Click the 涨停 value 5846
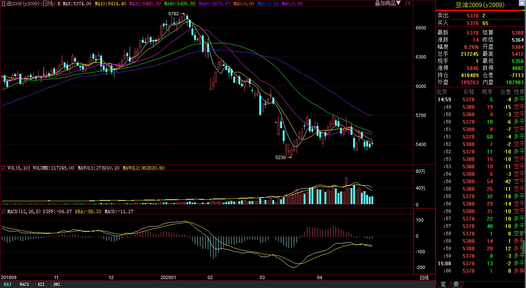 [x=472, y=68]
